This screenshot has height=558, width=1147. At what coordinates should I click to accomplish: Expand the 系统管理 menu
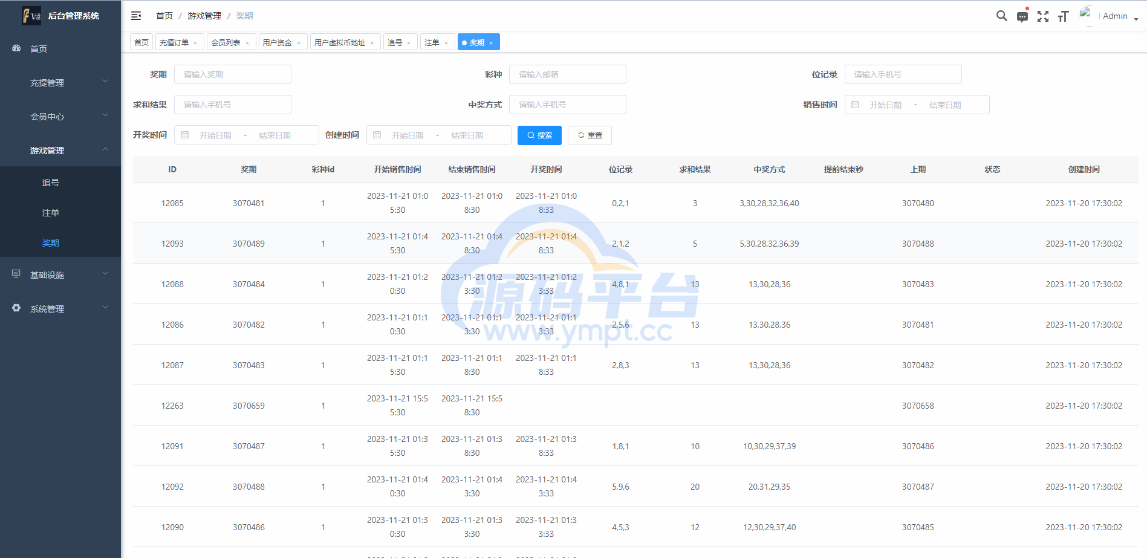[60, 308]
